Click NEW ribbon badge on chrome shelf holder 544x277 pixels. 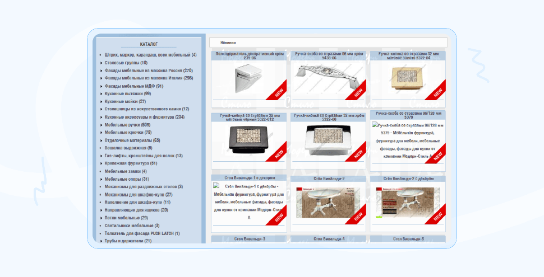(278, 91)
